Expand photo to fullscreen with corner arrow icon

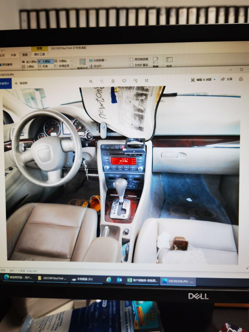point(247,267)
